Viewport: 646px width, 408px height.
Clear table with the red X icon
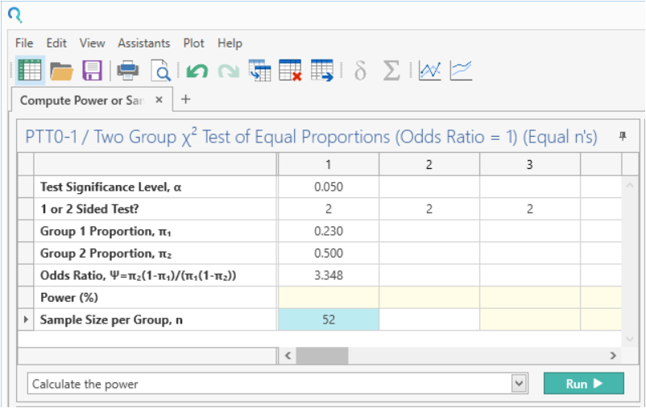(x=291, y=70)
